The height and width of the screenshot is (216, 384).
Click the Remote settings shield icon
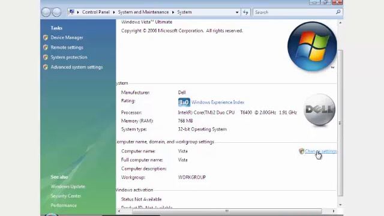point(46,47)
